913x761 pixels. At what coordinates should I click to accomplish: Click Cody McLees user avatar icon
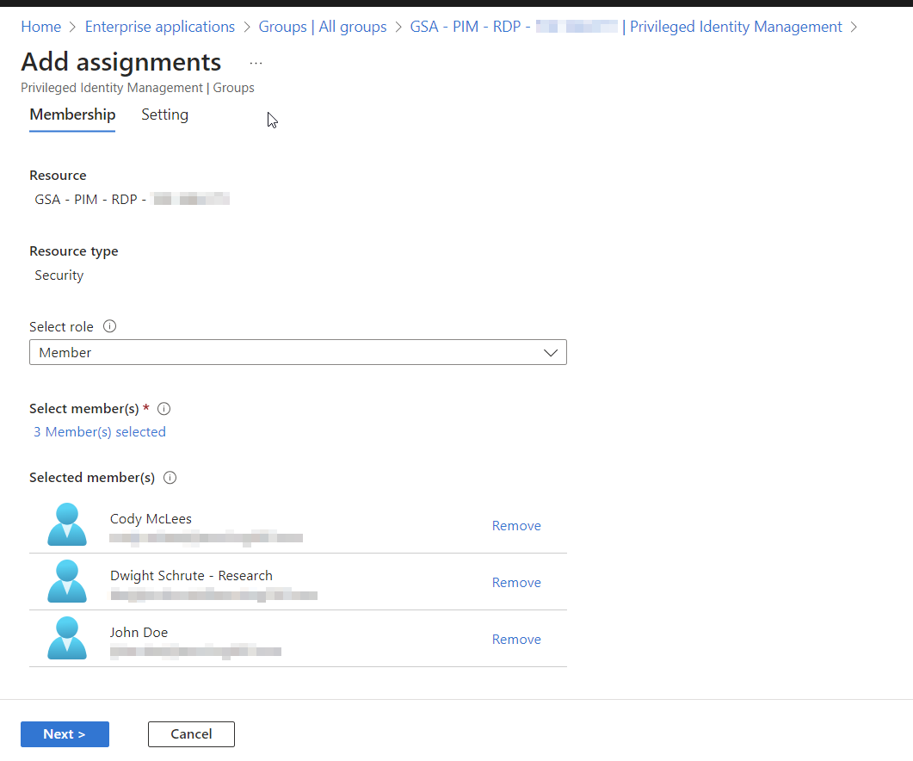pos(67,524)
